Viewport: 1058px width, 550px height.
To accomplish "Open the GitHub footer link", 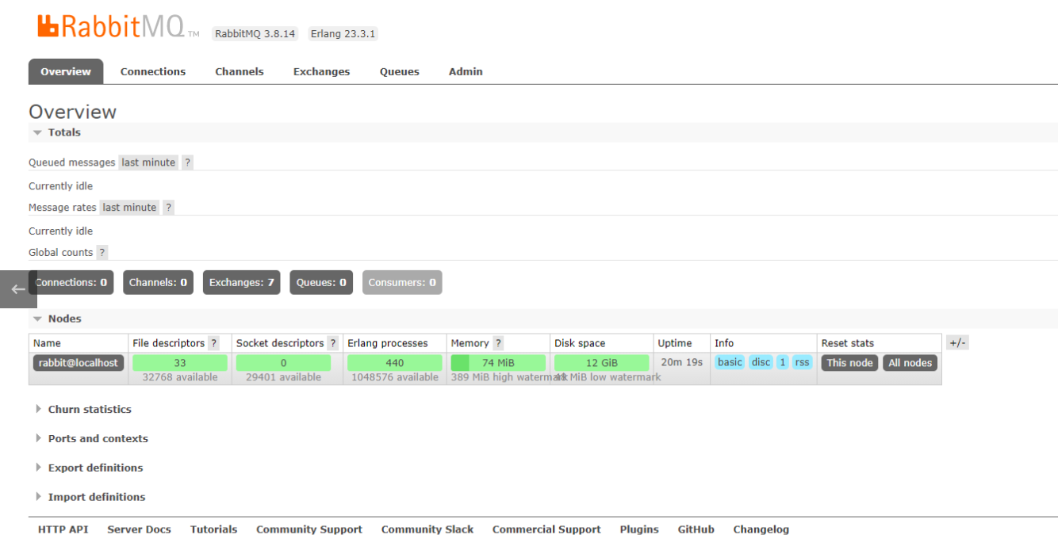I will pyautogui.click(x=696, y=530).
